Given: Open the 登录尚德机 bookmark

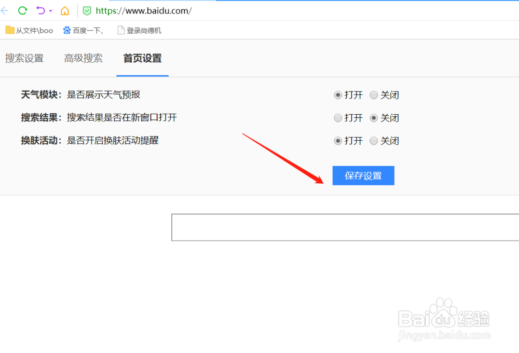Looking at the screenshot, I should 139,31.
